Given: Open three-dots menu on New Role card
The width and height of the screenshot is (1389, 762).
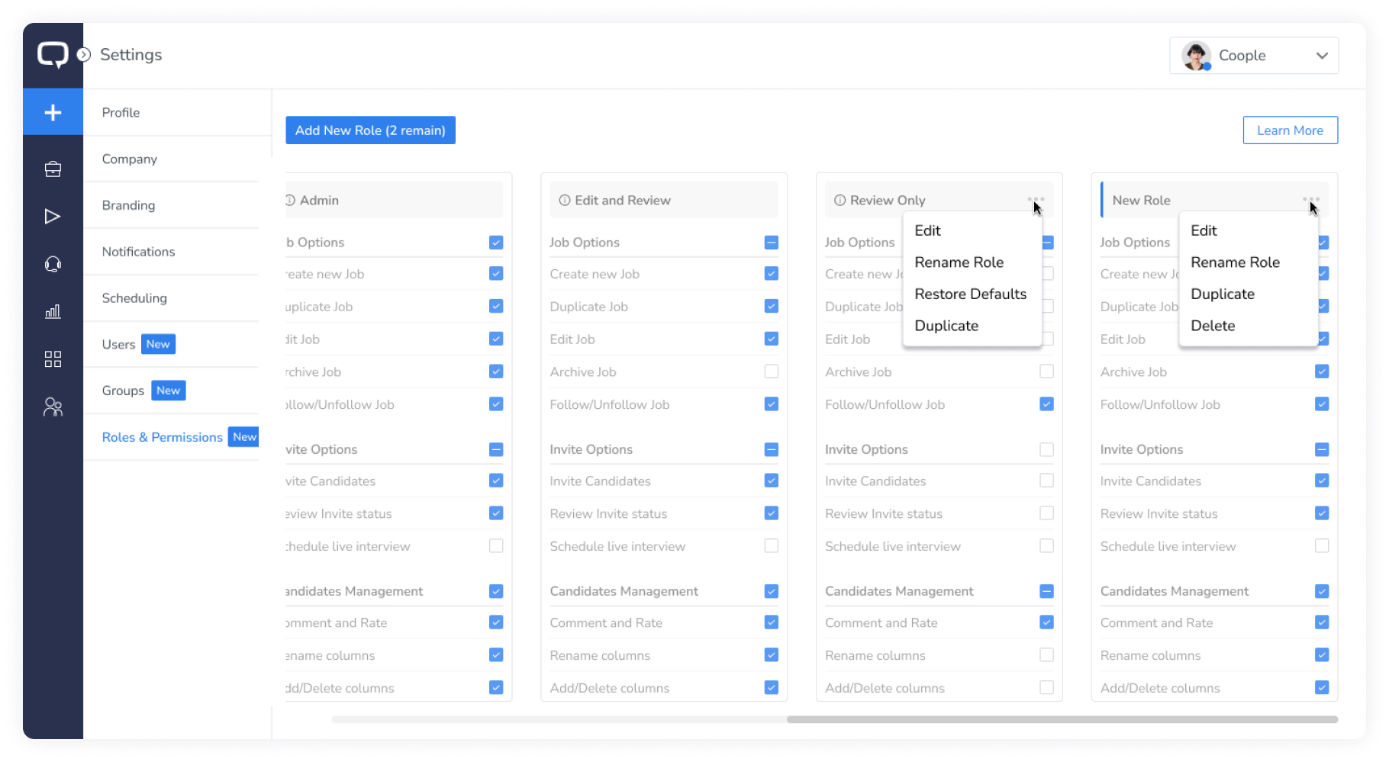Looking at the screenshot, I should [1310, 199].
